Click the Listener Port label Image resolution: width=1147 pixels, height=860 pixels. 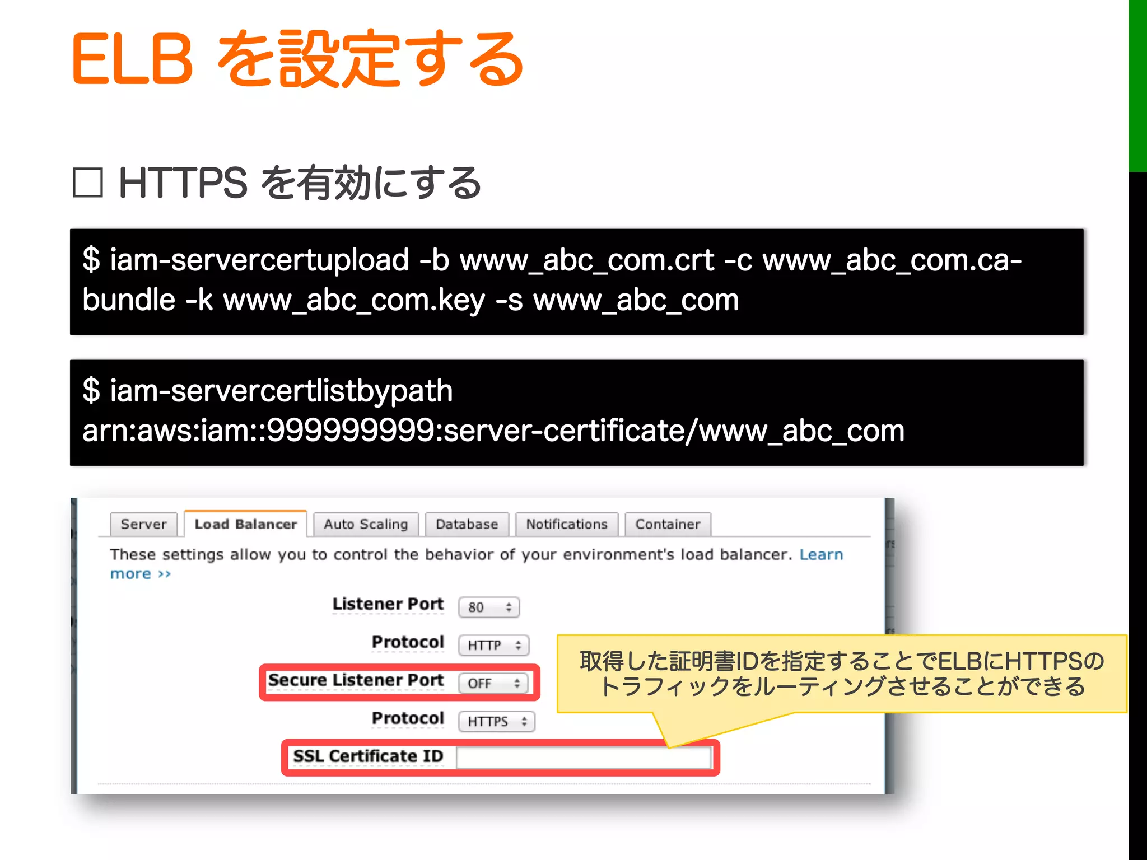(x=388, y=604)
